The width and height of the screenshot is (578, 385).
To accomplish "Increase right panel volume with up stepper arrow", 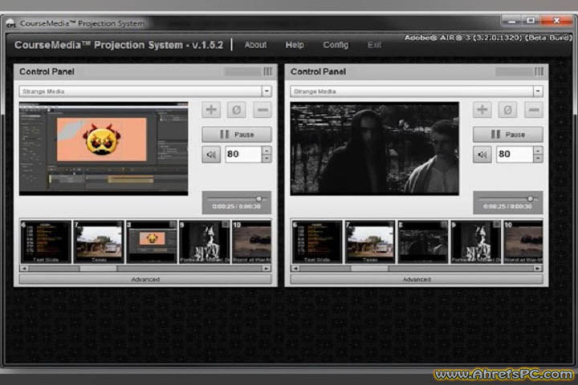I will click(538, 150).
